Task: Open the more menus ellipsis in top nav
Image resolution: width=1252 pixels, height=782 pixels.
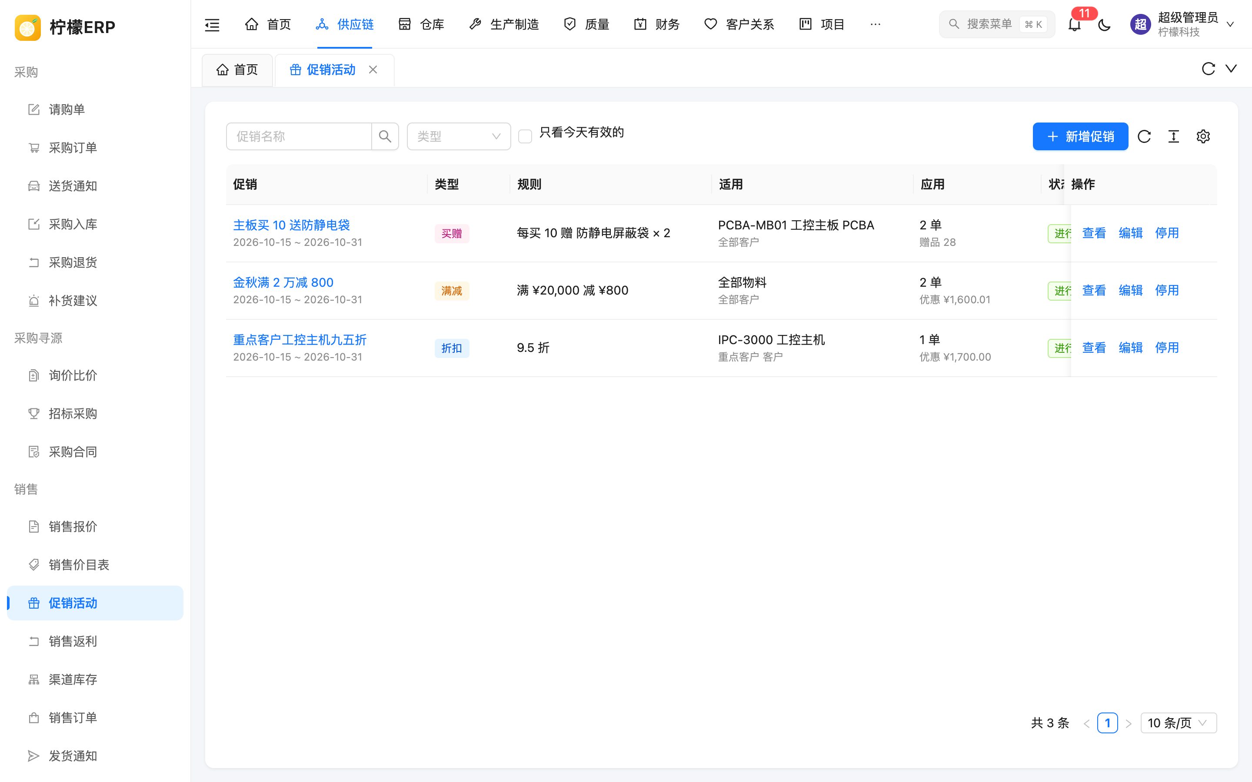Action: (876, 24)
